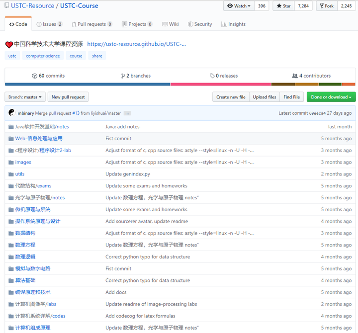Expand commit message ellipsis button

pyautogui.click(x=127, y=113)
